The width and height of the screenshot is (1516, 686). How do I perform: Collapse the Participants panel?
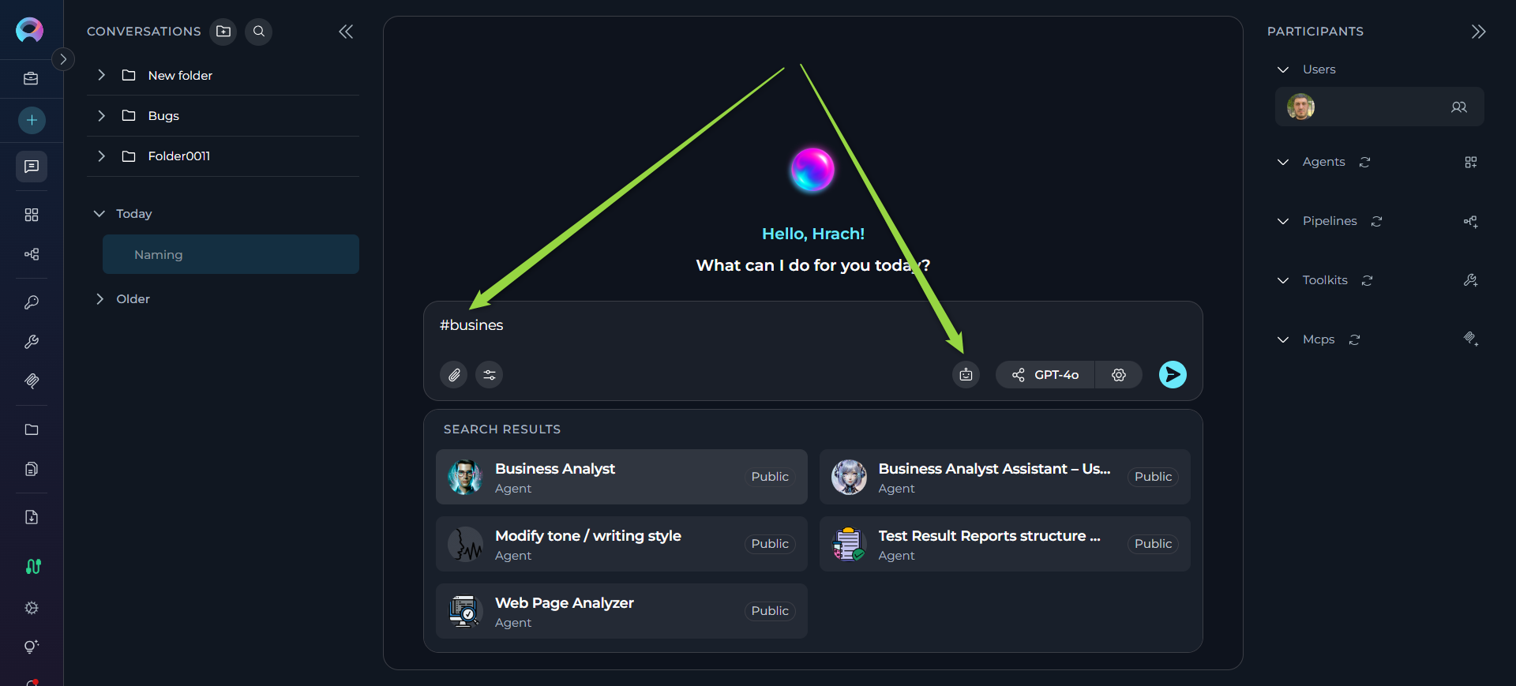tap(1478, 32)
